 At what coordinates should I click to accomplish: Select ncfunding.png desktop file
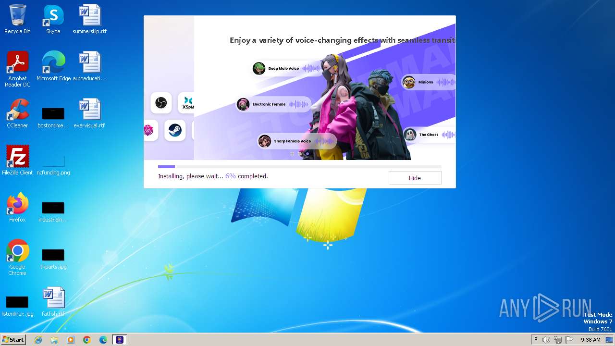[53, 165]
